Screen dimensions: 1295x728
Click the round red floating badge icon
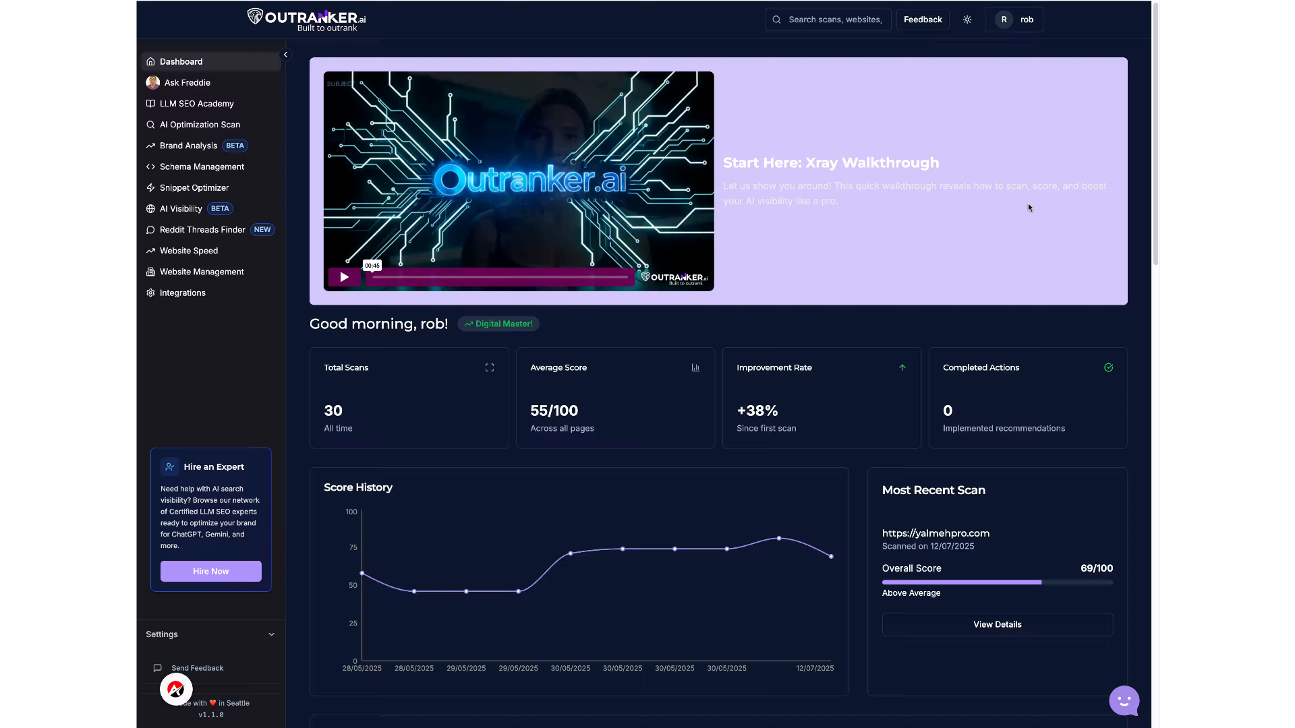pos(176,689)
